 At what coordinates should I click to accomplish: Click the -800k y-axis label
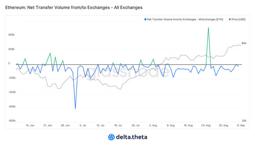pyautogui.click(x=12, y=121)
